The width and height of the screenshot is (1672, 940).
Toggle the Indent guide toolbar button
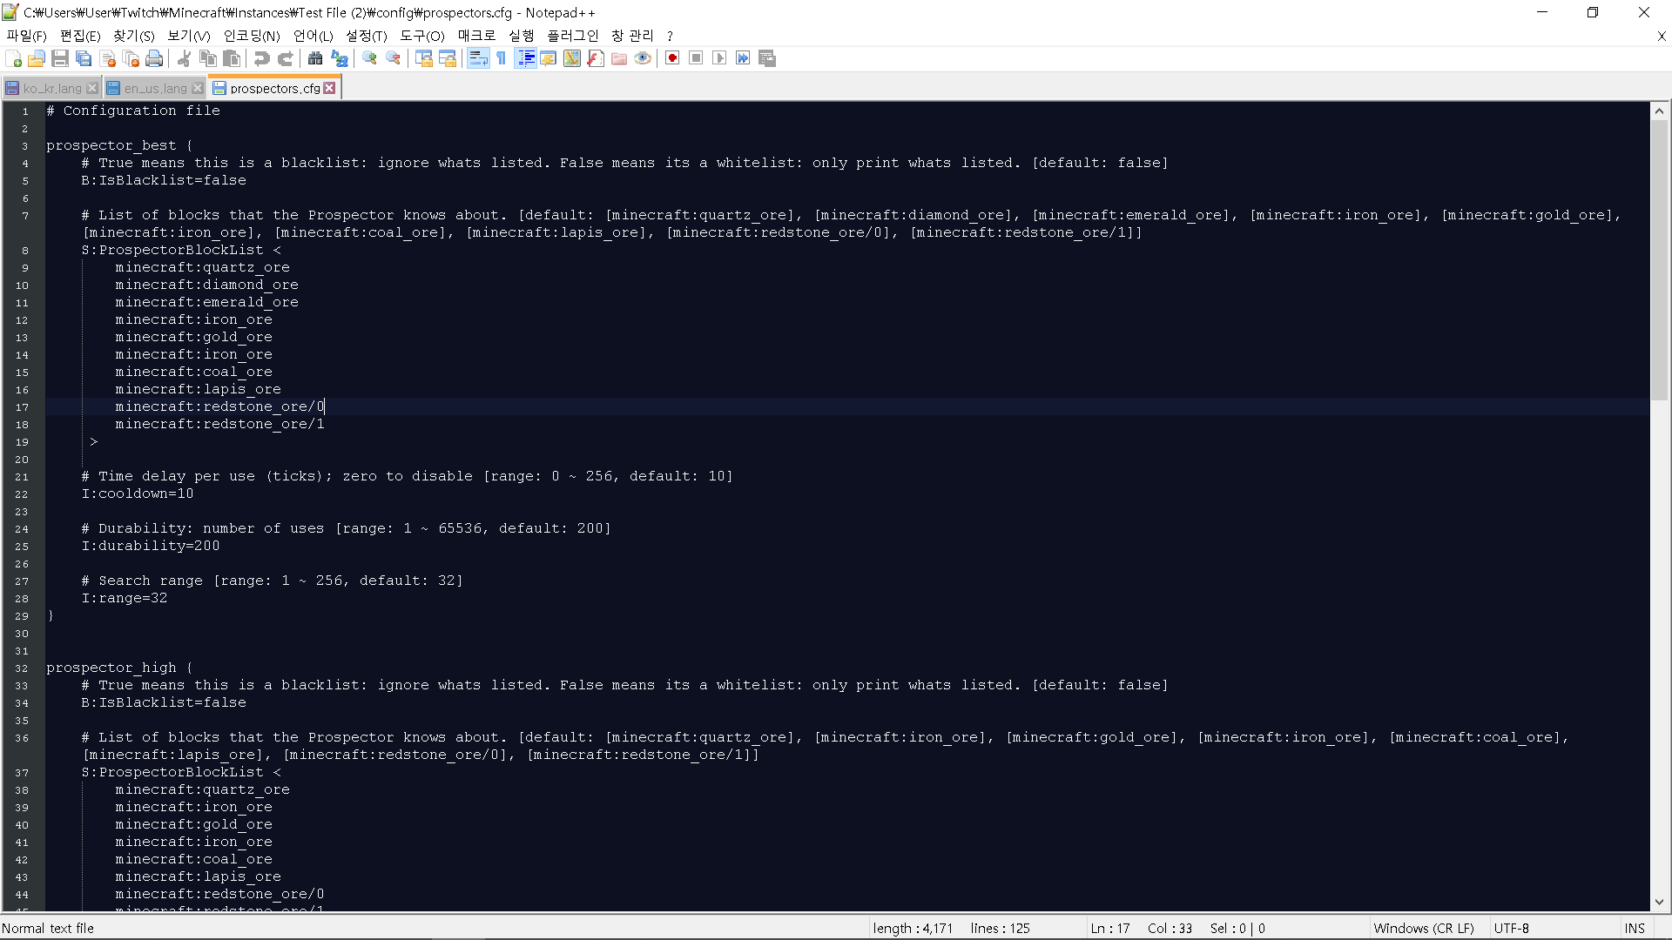tap(525, 58)
